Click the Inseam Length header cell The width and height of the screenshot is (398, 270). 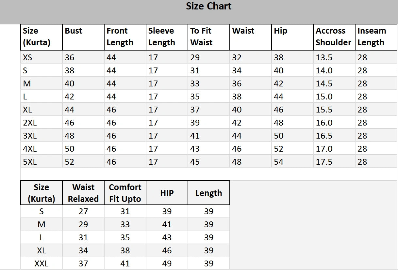372,37
